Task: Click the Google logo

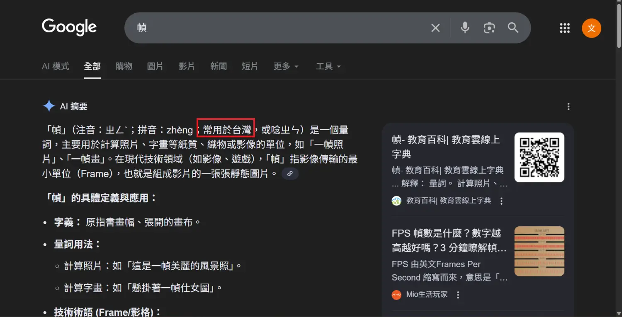Action: (69, 27)
